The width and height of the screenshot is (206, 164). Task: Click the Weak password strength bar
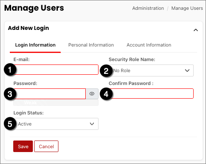[56, 102]
